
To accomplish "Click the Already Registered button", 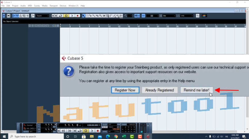I will coord(159,90).
